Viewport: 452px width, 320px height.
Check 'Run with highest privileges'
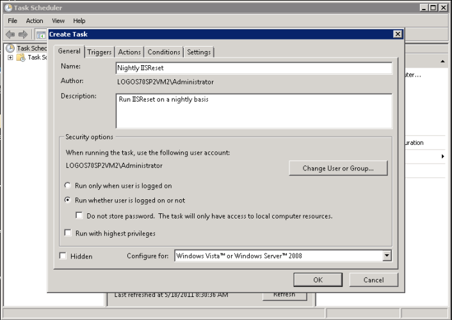tap(69, 234)
